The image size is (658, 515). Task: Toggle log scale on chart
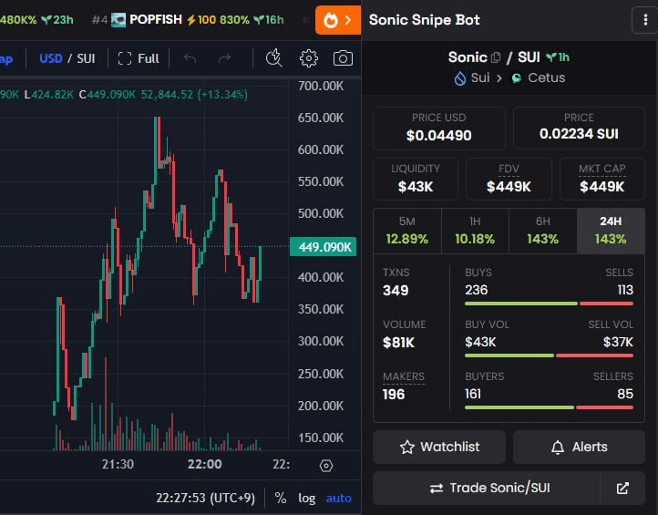pyautogui.click(x=306, y=498)
